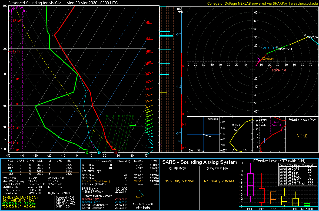Screen dimensions: 319x211
Task: Click the Potential Hazard Type header
Action: point(302,120)
